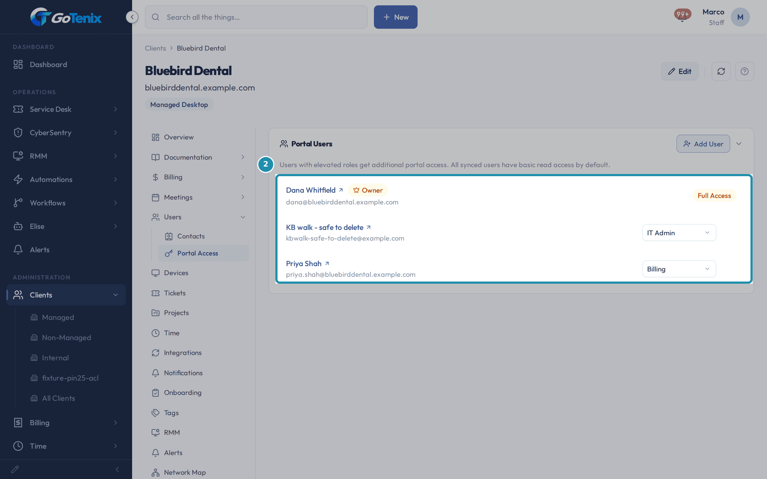The image size is (767, 479).
Task: Click the Alerts bell icon in main sidebar
Action: (x=18, y=250)
